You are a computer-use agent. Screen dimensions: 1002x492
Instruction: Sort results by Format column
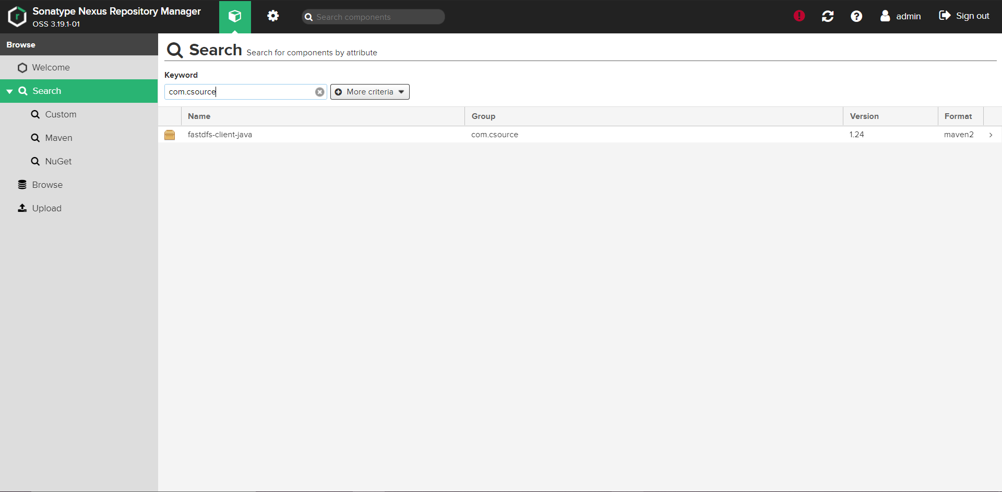click(961, 116)
